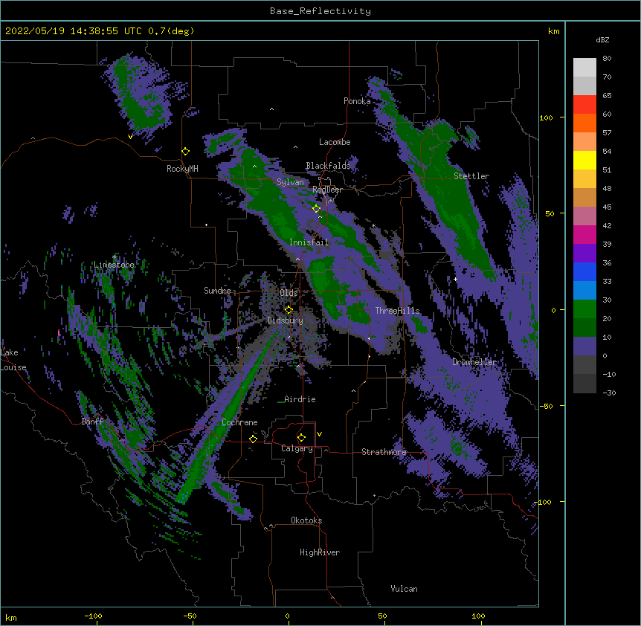
Task: Click the yellow diamond marker below RedDeer
Action: 317,208
